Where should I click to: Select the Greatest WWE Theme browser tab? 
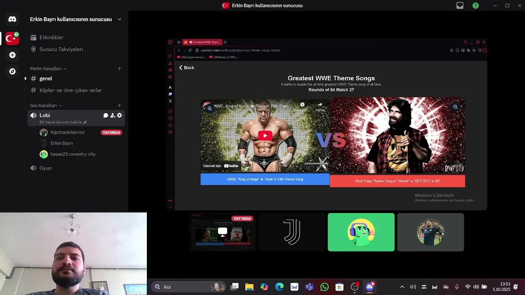tap(203, 42)
